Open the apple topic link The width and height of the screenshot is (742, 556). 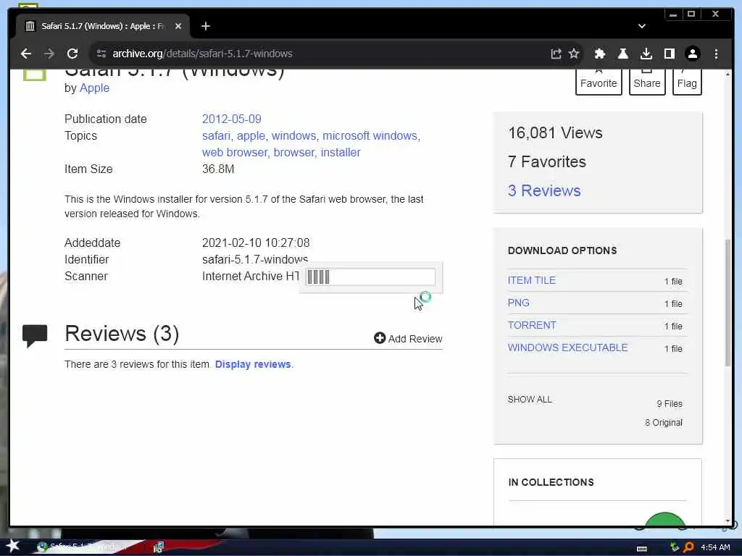(x=251, y=135)
